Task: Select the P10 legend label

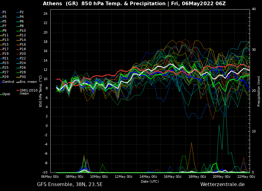Action: (23, 31)
